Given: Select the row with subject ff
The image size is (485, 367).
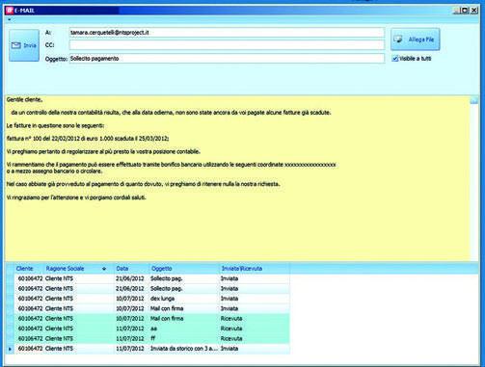Looking at the screenshot, I should [152, 338].
